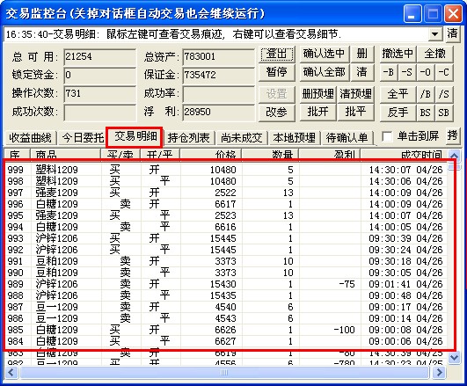Click the list scroll up arrow
The width and height of the screenshot is (467, 386).
454,156
